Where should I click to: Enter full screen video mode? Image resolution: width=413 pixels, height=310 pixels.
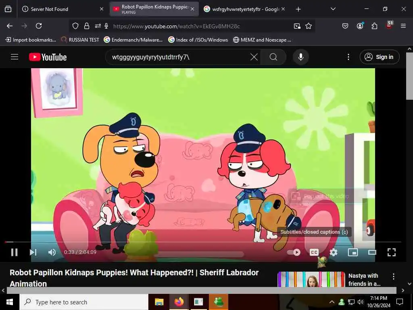click(391, 252)
